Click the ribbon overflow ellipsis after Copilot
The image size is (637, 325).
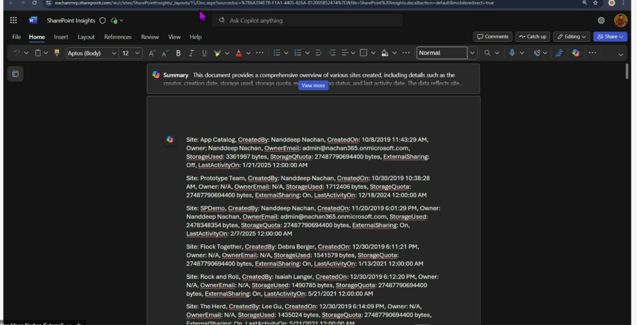592,53
